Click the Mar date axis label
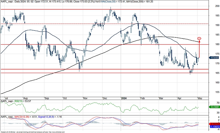Image resolution: width=220 pixels, height=133 pixels. click(x=161, y=98)
